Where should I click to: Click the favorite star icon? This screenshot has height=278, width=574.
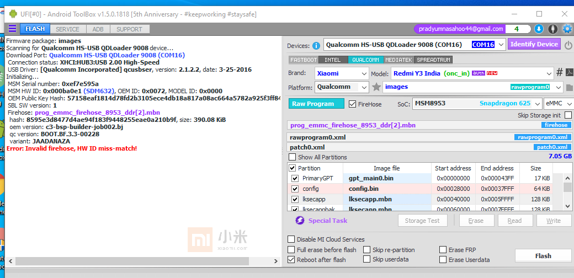376,87
